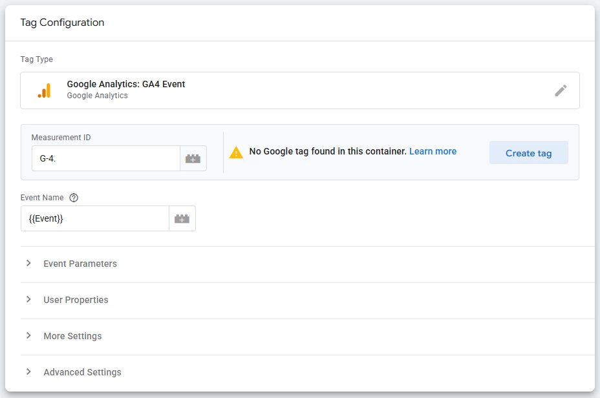Focus the Event Name field containing {{Event}}
Screen dimensions: 600x398
coord(95,219)
